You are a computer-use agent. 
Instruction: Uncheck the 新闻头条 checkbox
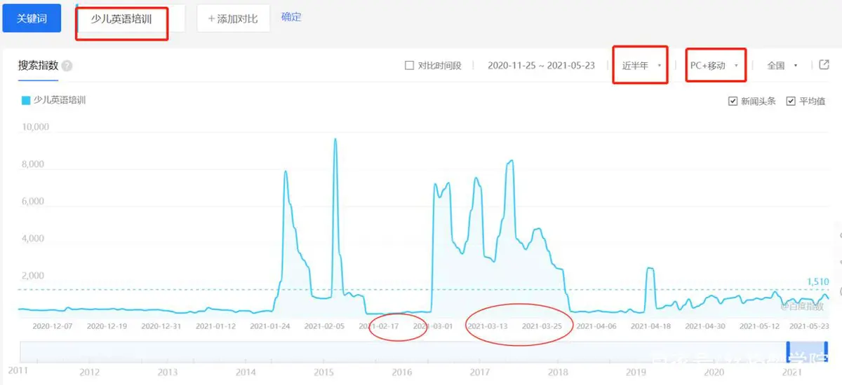coord(733,101)
